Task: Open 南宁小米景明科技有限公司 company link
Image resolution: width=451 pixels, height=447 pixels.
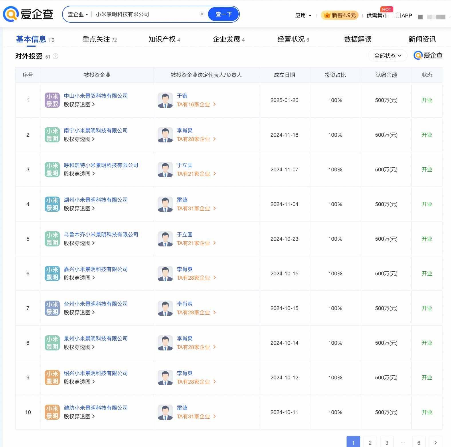Action: point(96,131)
